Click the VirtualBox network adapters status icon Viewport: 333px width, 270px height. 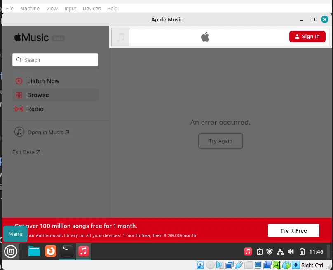tap(230, 265)
